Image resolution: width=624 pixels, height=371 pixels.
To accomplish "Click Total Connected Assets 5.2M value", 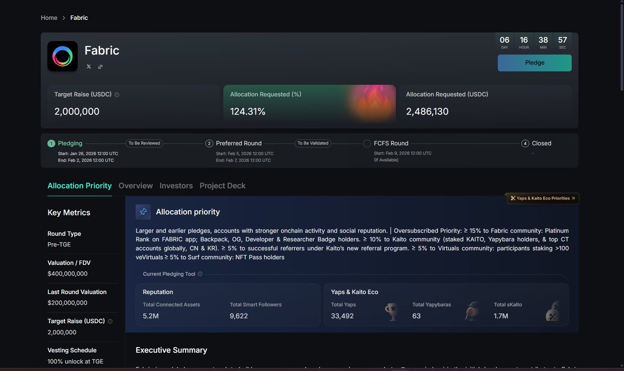I will [x=151, y=315].
